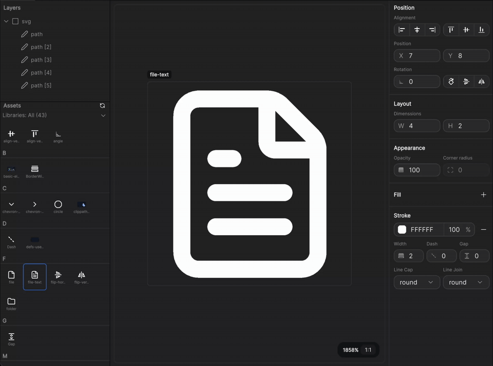Image resolution: width=493 pixels, height=366 pixels.
Task: Add a new fill with plus icon
Action: tap(484, 195)
